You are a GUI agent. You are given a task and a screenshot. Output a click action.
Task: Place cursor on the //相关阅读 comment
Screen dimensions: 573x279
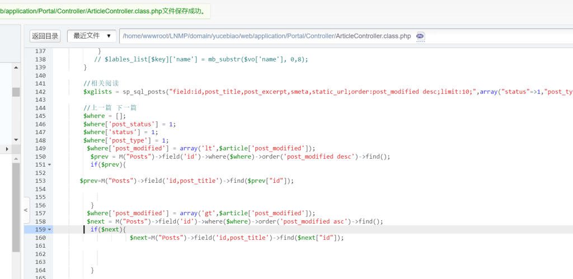pos(101,83)
